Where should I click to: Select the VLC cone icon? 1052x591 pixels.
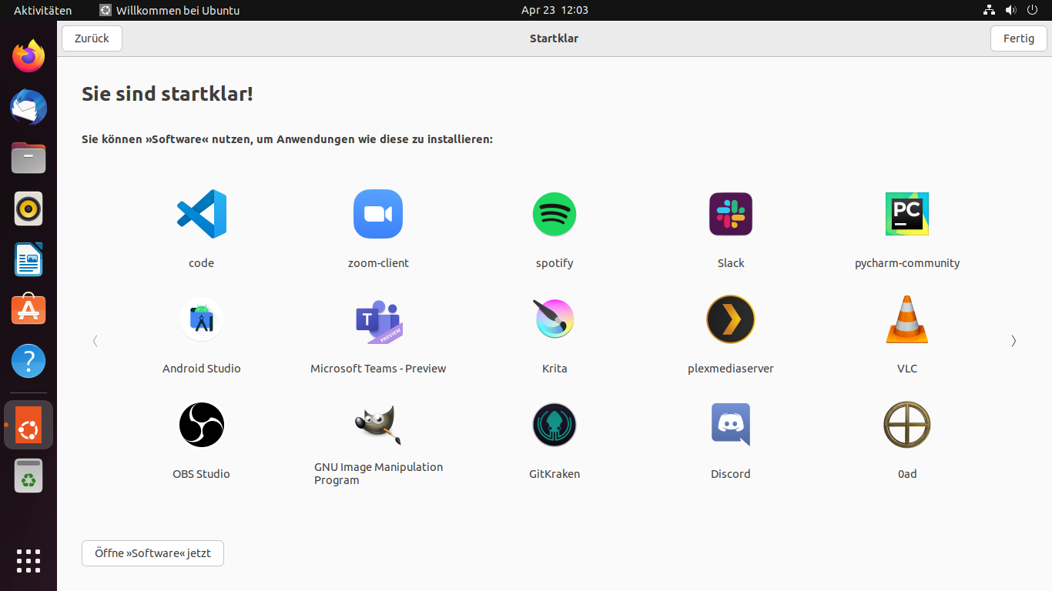(907, 319)
